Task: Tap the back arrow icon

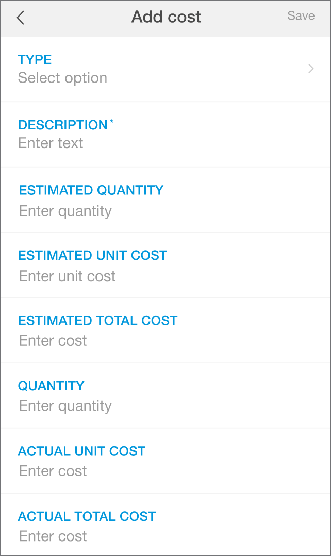Action: tap(20, 17)
